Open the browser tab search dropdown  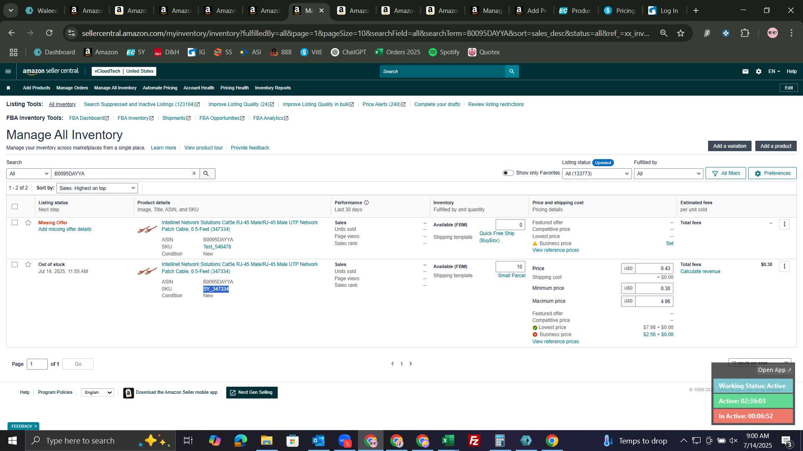11,10
